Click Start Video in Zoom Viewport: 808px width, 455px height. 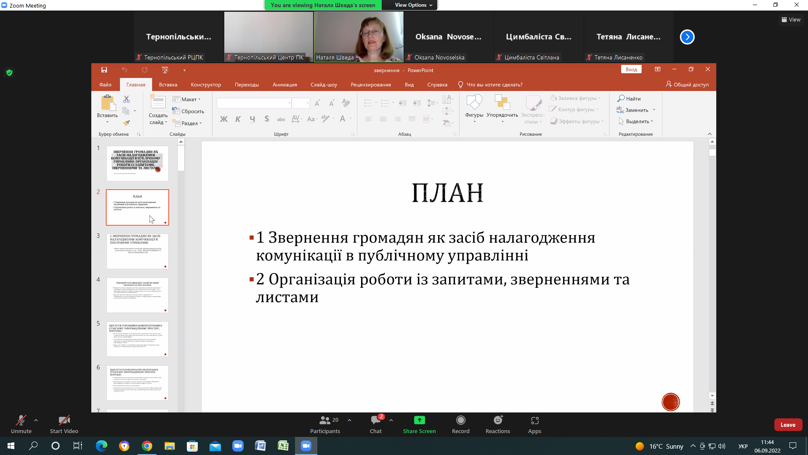pos(64,424)
